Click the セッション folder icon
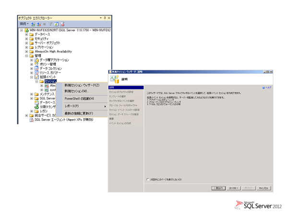This screenshot has height=216, width=288. pyautogui.click(x=42, y=82)
